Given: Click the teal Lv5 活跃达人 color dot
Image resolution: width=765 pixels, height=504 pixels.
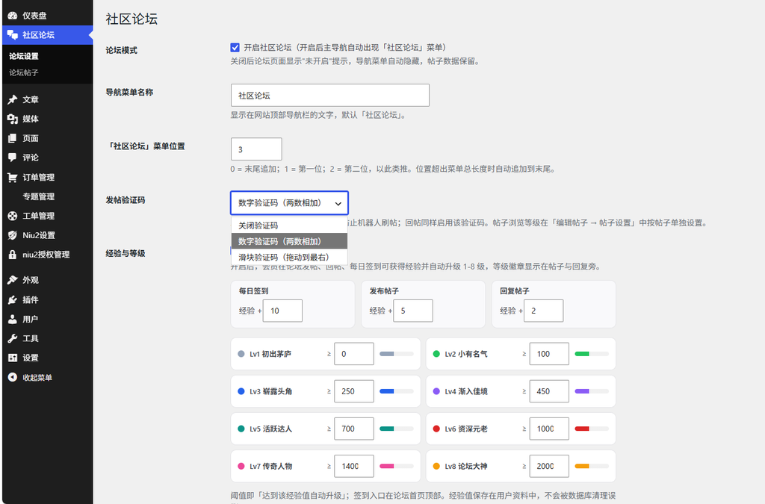Looking at the screenshot, I should click(x=241, y=429).
